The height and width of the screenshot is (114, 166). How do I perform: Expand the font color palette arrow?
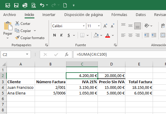(113, 35)
